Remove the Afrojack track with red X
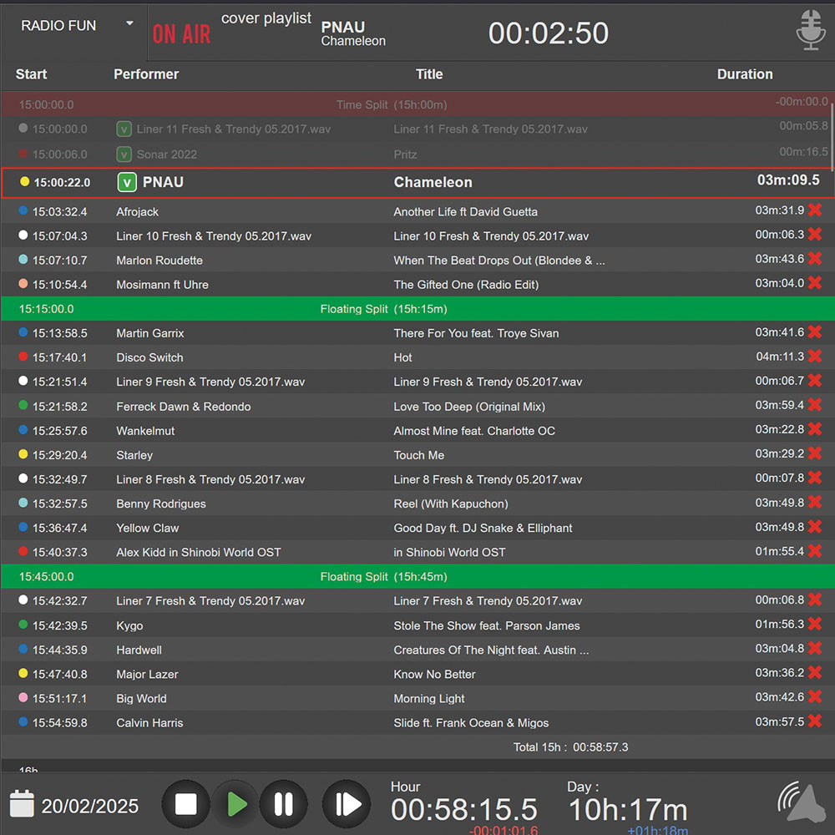The width and height of the screenshot is (835, 835). click(x=815, y=210)
